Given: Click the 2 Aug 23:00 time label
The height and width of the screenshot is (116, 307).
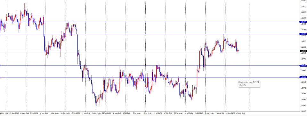Looking at the screenshot, I should (x=209, y=113).
